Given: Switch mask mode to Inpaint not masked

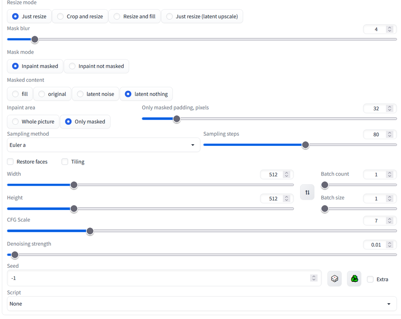Looking at the screenshot, I should pyautogui.click(x=96, y=66).
